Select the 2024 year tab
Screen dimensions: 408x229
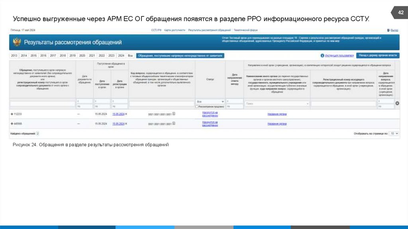(121, 55)
